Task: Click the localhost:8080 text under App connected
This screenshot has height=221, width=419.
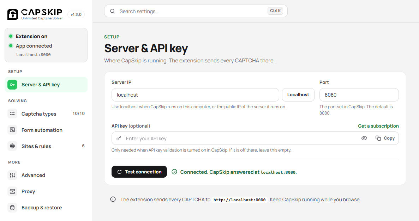Action: pos(33,54)
